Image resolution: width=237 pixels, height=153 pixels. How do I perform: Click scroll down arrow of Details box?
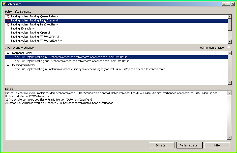tap(229, 138)
